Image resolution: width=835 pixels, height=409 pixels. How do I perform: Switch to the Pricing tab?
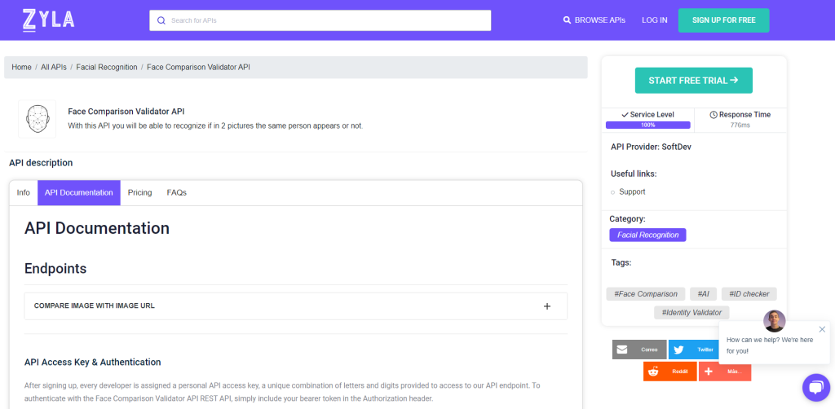pyautogui.click(x=139, y=192)
